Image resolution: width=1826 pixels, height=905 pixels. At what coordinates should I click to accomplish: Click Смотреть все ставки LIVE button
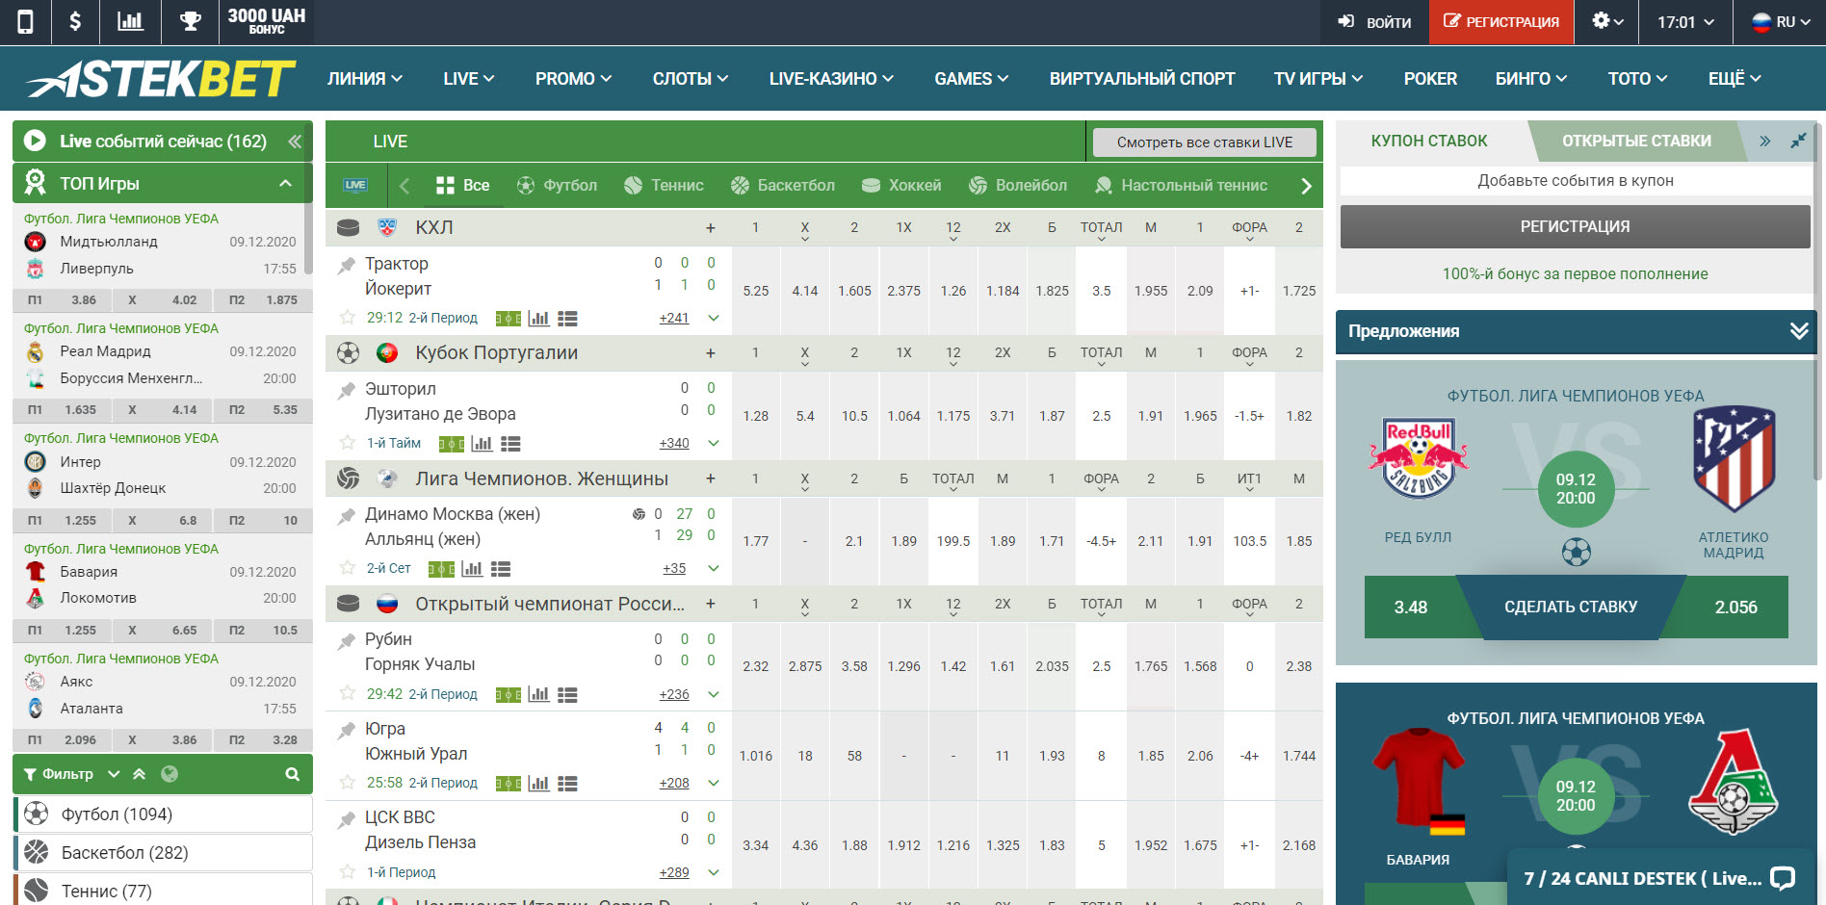[1205, 142]
